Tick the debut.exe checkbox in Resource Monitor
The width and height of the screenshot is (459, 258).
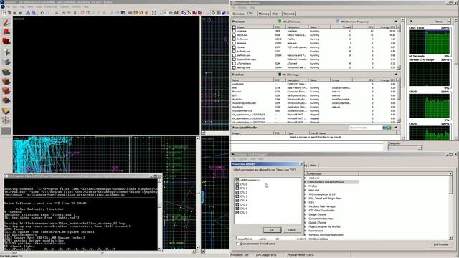pyautogui.click(x=234, y=35)
